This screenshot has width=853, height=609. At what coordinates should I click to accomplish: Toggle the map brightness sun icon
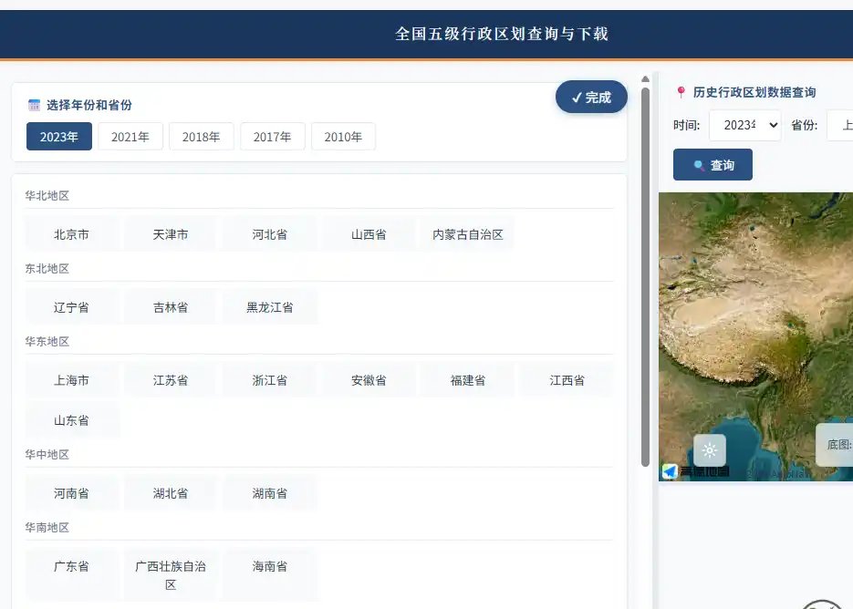pyautogui.click(x=710, y=450)
